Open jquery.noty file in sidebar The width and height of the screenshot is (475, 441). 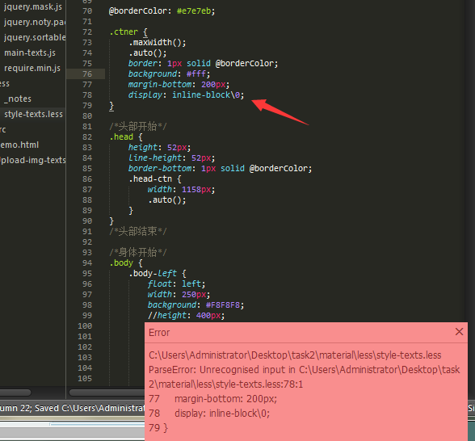coord(35,22)
